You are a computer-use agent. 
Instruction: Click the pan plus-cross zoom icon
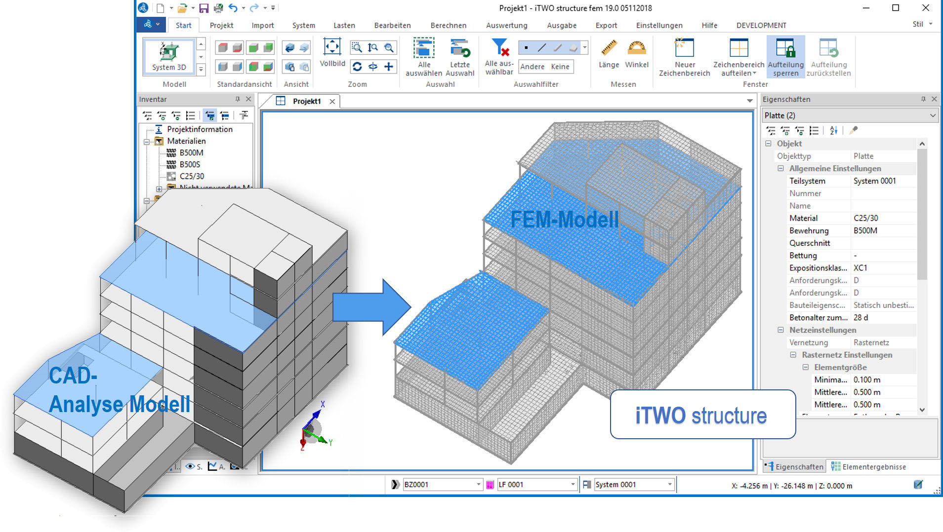389,67
